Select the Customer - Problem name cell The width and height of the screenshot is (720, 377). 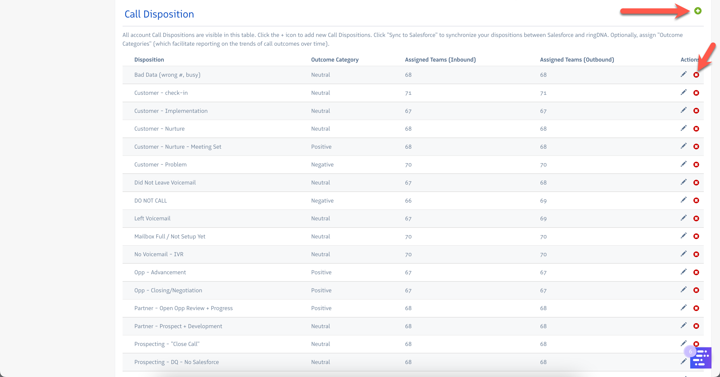[x=160, y=165]
